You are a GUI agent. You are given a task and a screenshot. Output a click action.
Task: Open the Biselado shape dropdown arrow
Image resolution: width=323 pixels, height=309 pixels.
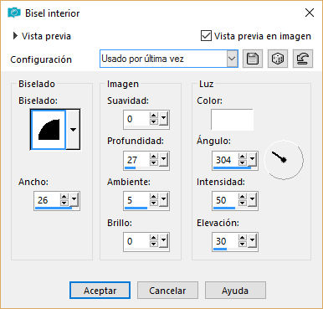pos(73,130)
